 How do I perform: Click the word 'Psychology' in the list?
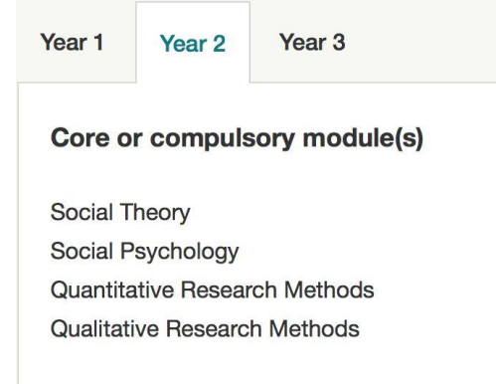coord(179,252)
